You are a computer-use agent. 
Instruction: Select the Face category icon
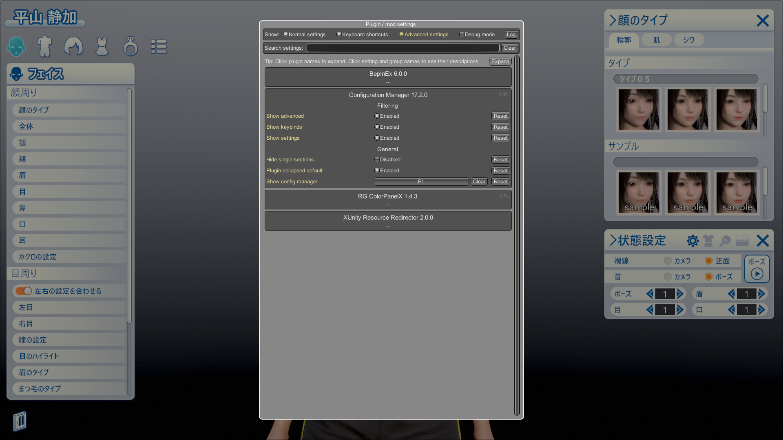pyautogui.click(x=16, y=46)
